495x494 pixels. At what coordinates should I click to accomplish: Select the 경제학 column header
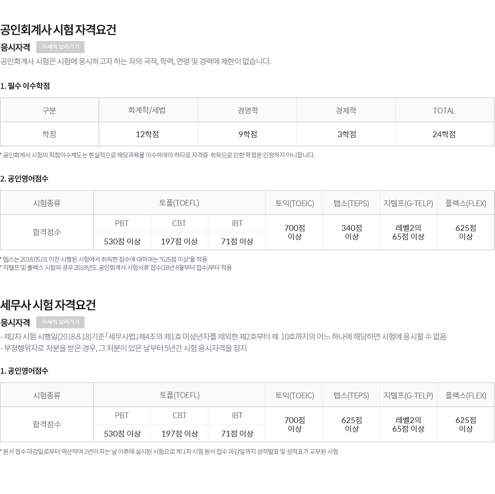coord(346,110)
